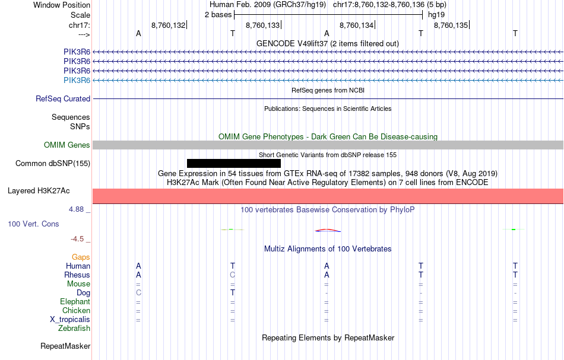The width and height of the screenshot is (564, 360).
Task: Click the 2 bases scale bar
Action: (x=328, y=15)
